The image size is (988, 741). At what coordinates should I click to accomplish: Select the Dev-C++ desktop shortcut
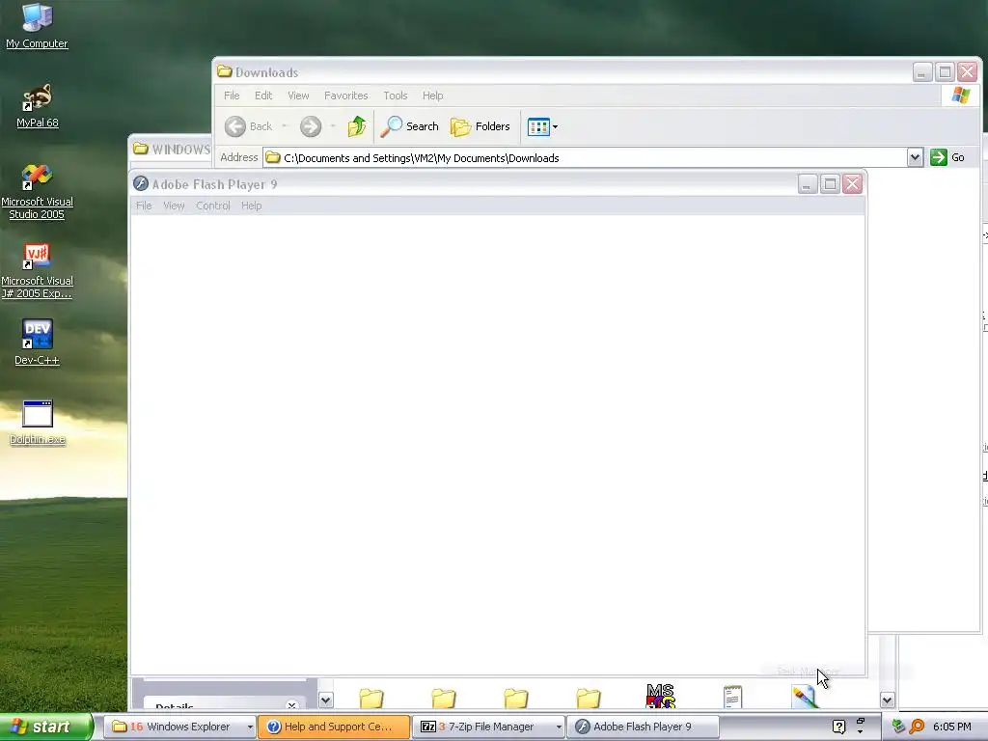tap(37, 343)
